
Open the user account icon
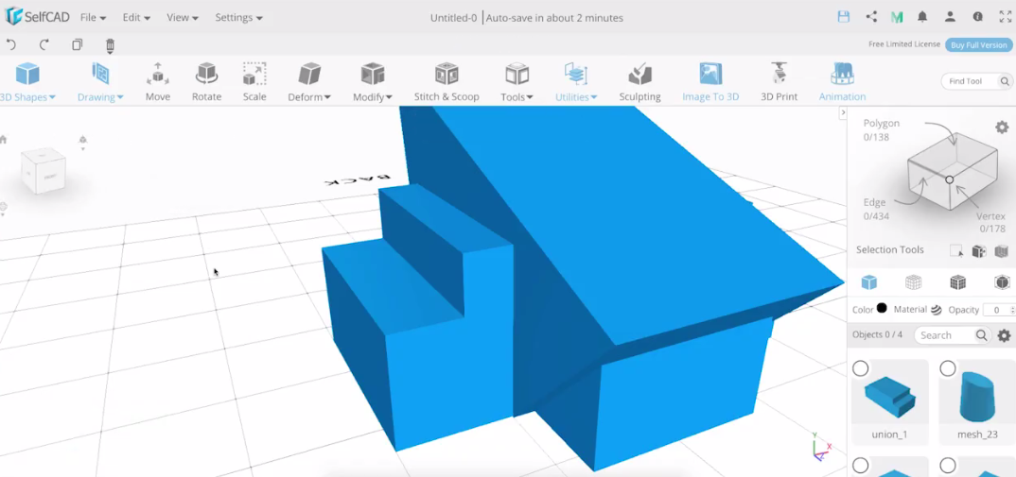[x=950, y=17]
